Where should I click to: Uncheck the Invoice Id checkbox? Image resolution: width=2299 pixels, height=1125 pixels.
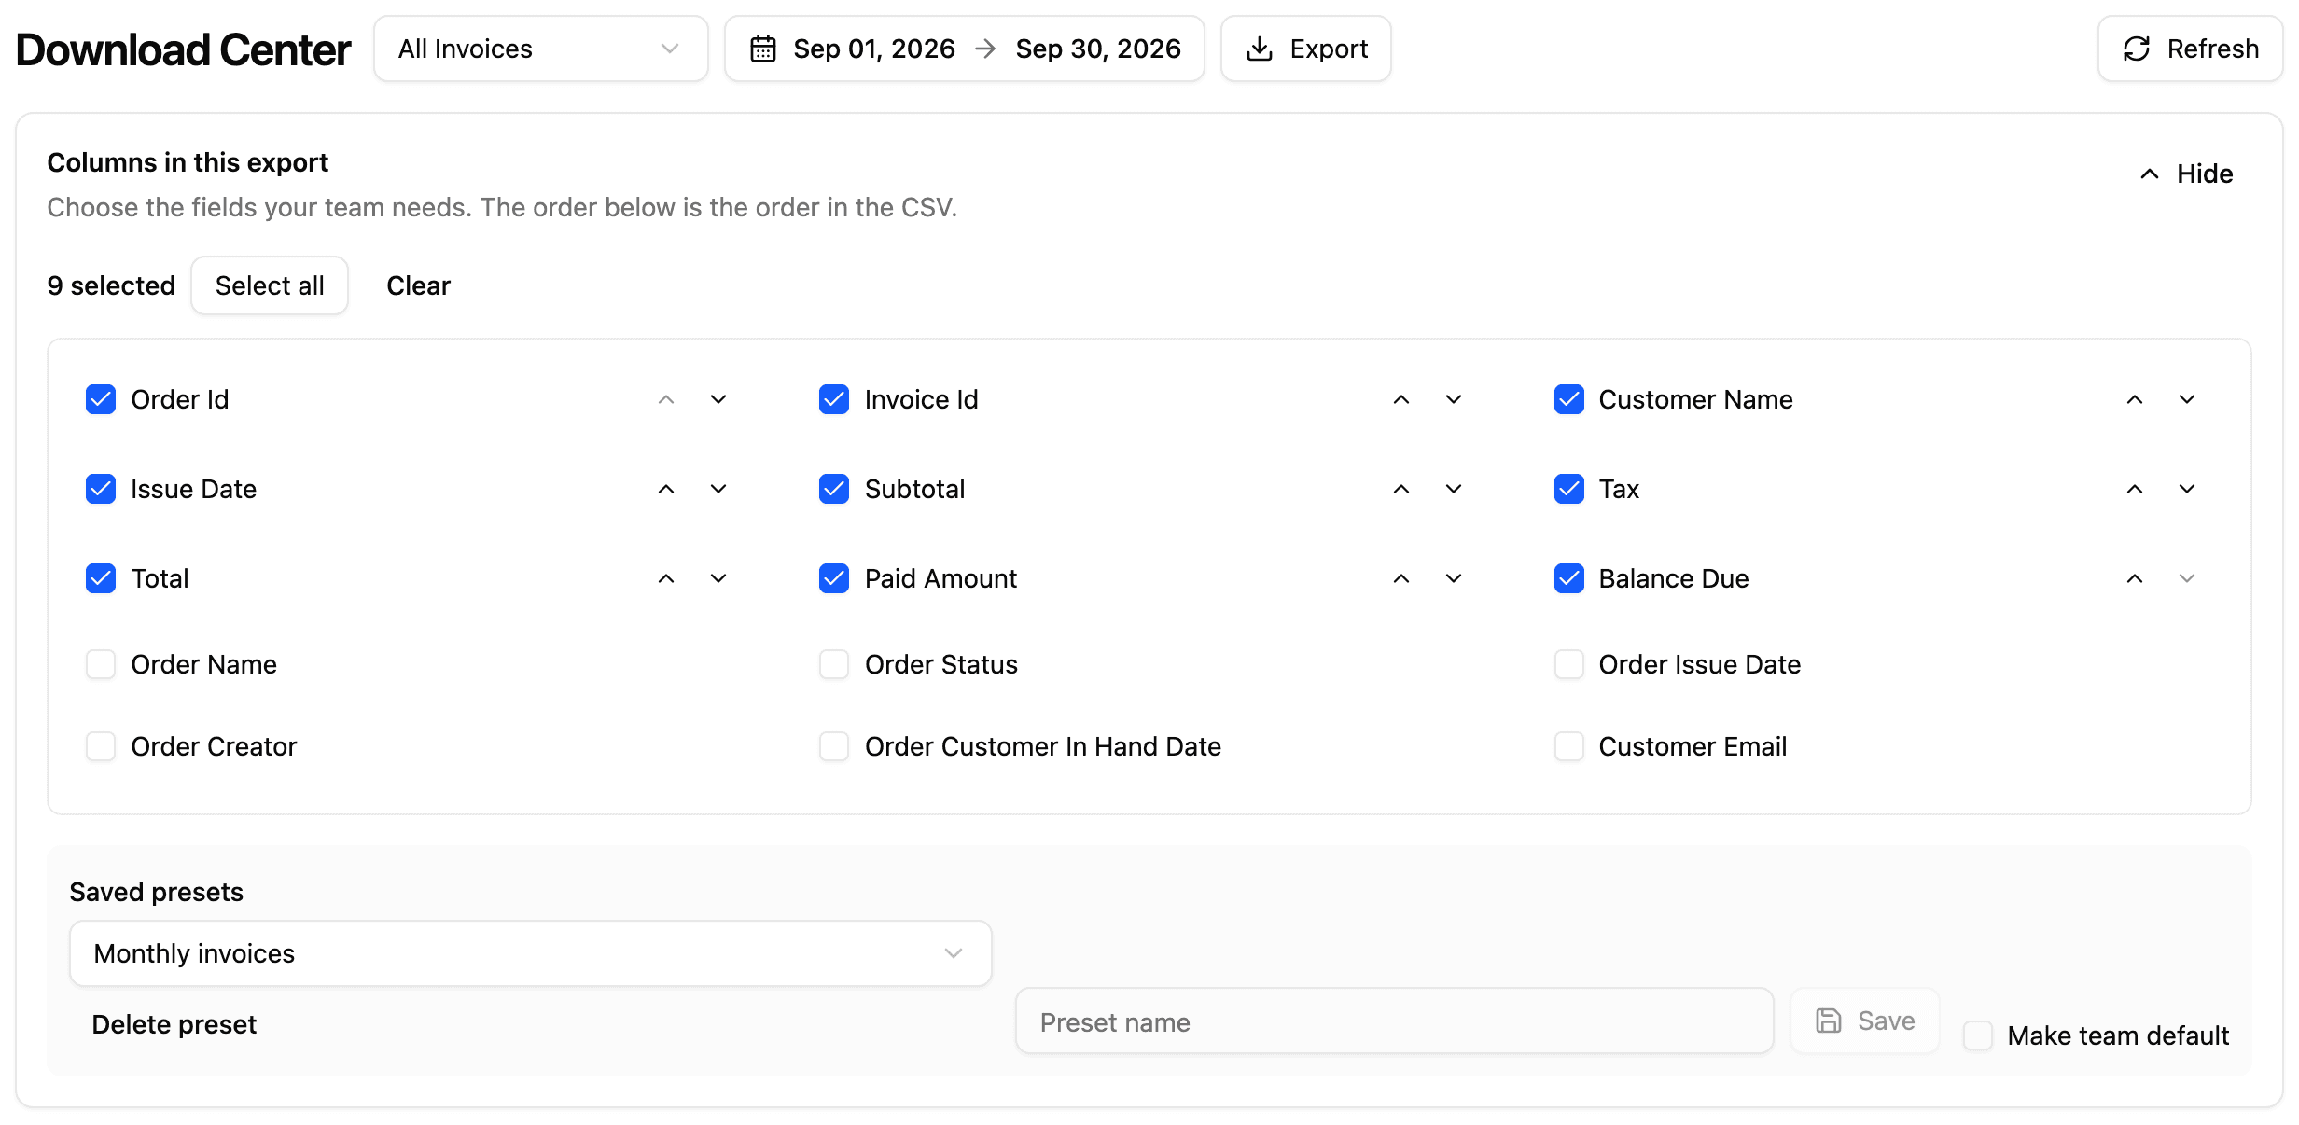pyautogui.click(x=834, y=399)
